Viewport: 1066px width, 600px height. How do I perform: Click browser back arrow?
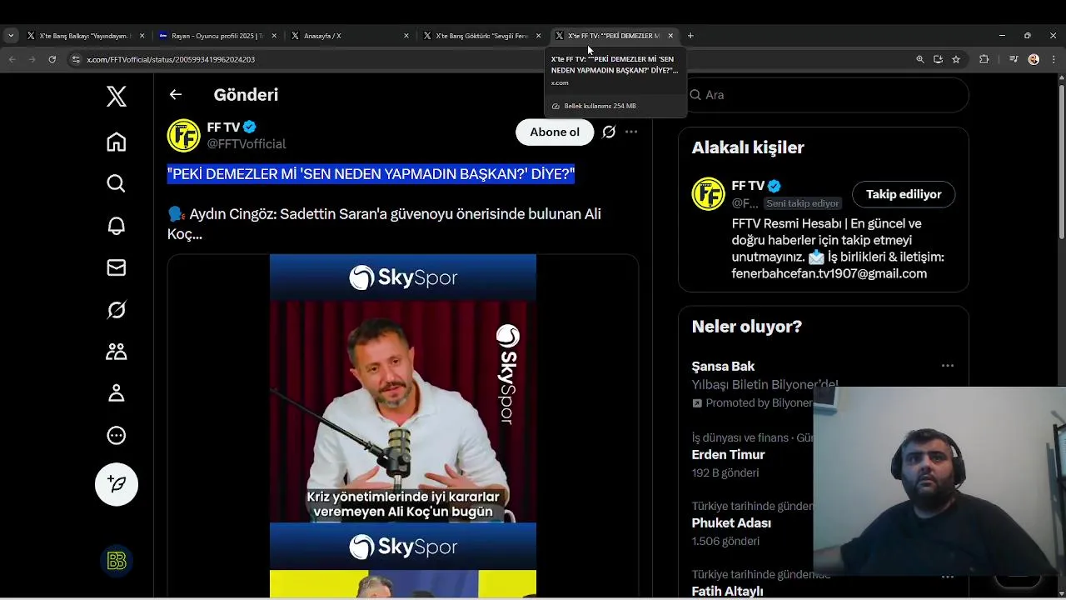(12, 59)
